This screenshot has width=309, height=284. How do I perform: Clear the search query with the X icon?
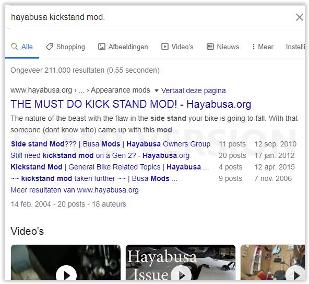(300, 17)
